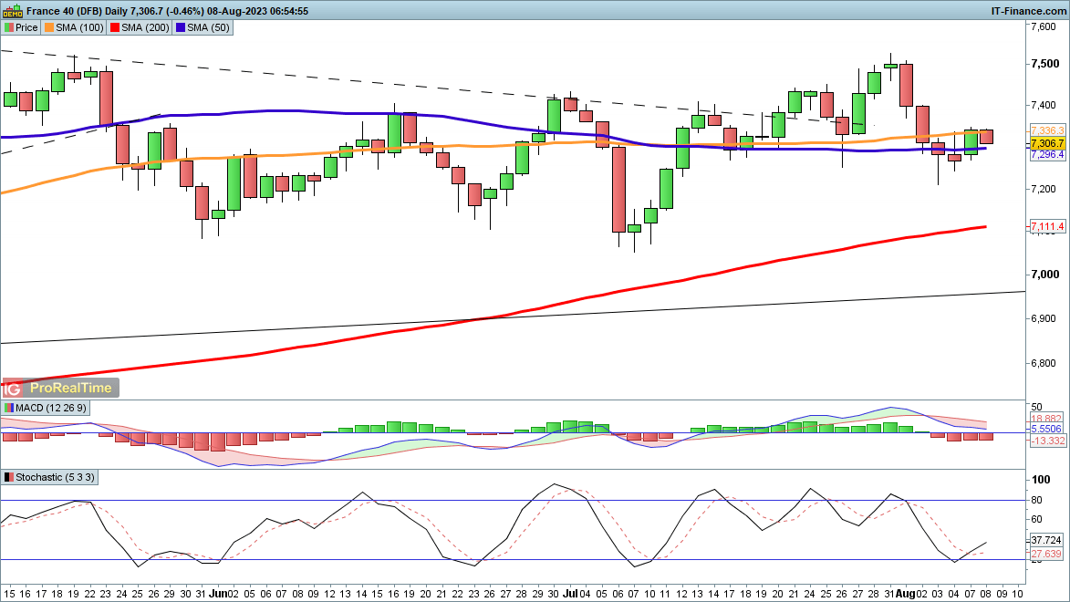Click the green and red Price swatch
Image resolution: width=1070 pixels, height=602 pixels.
pyautogui.click(x=8, y=27)
